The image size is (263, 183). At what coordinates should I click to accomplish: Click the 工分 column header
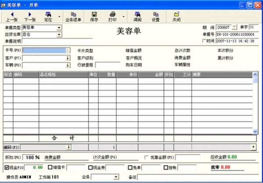coord(183,75)
